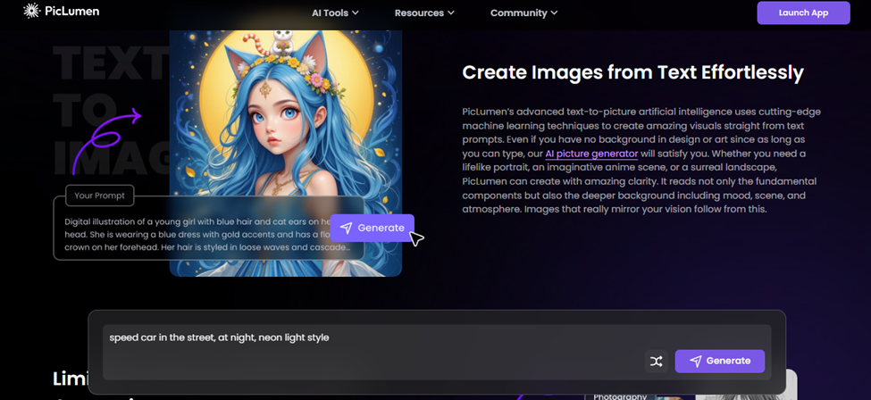871x400 pixels.
Task: Click the Photography label at the bottom
Action: [619, 396]
